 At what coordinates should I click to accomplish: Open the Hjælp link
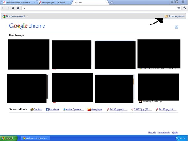click(x=175, y=133)
